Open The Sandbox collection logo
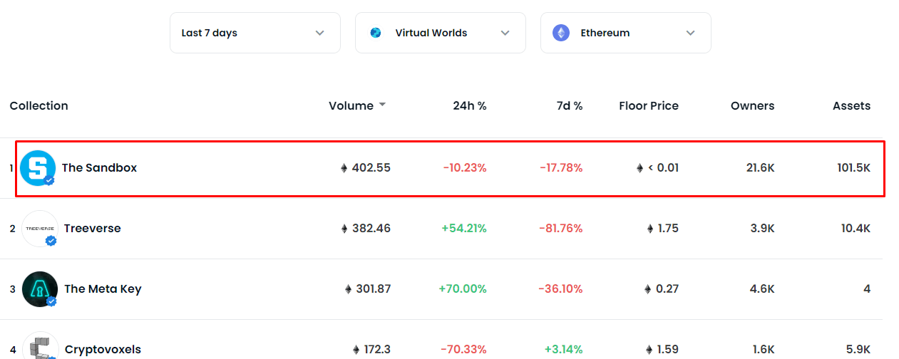Image resolution: width=899 pixels, height=359 pixels. (x=38, y=168)
